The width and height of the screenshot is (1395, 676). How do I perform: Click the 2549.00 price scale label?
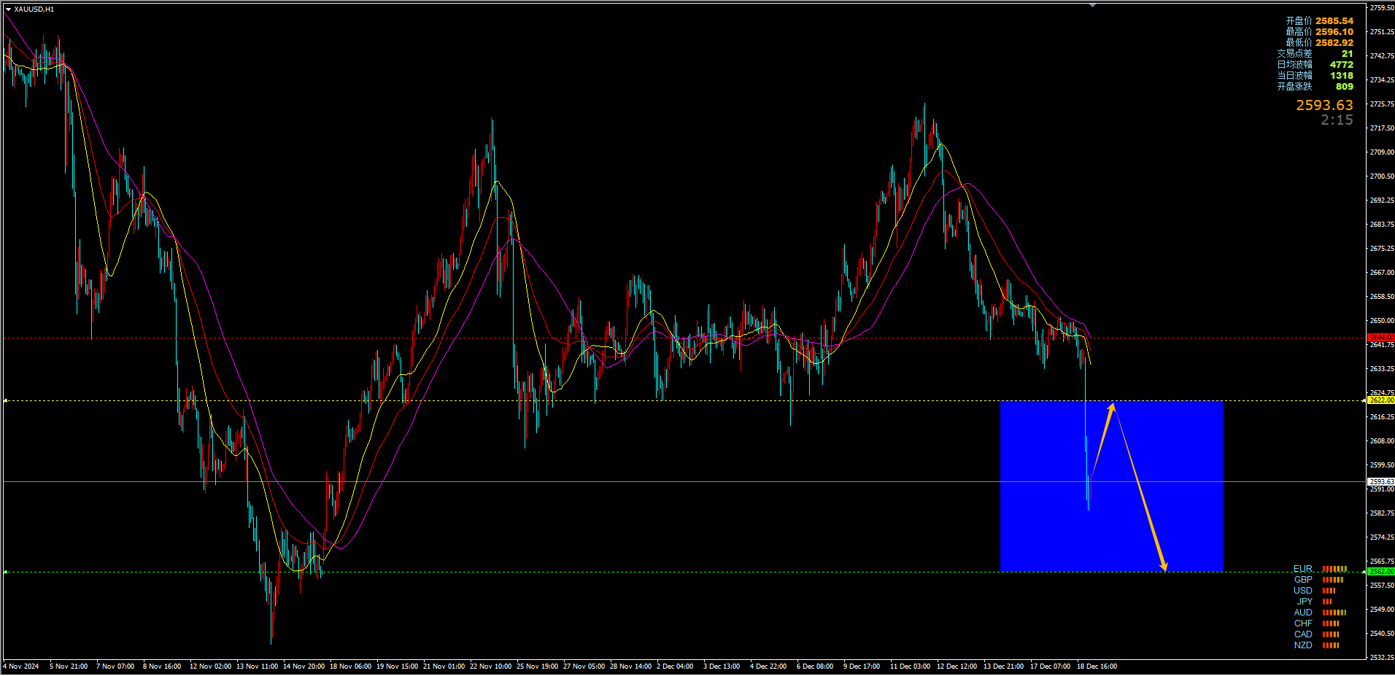point(1382,610)
